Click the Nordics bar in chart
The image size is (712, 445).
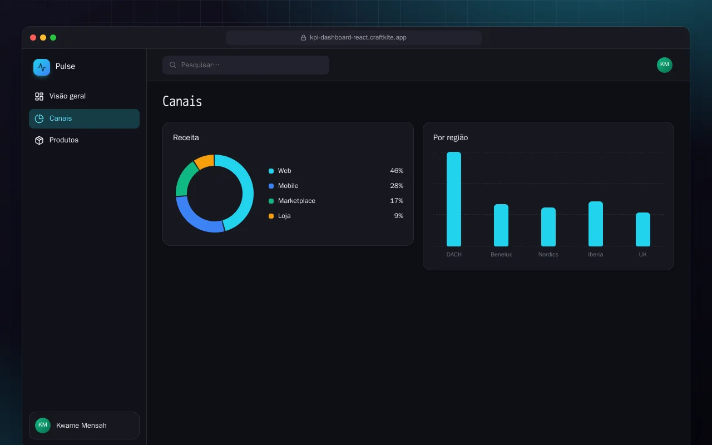548,227
